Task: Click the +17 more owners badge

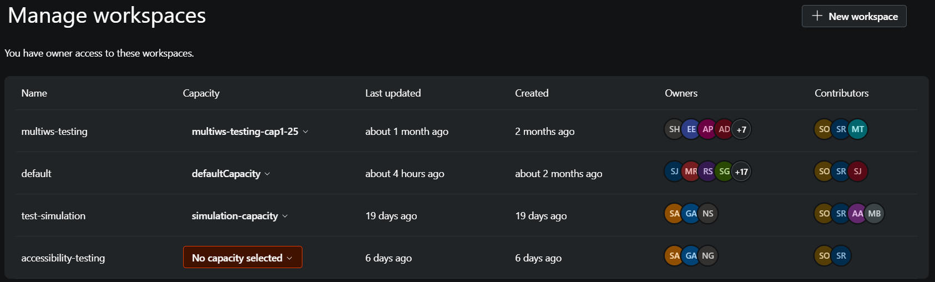Action: pos(741,172)
